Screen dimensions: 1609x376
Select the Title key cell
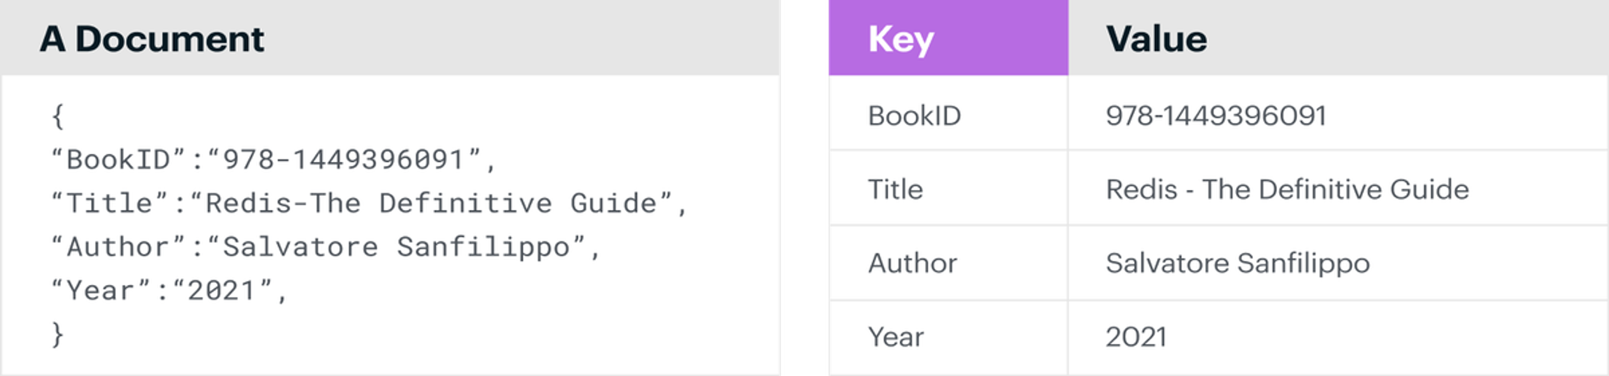tap(948, 188)
